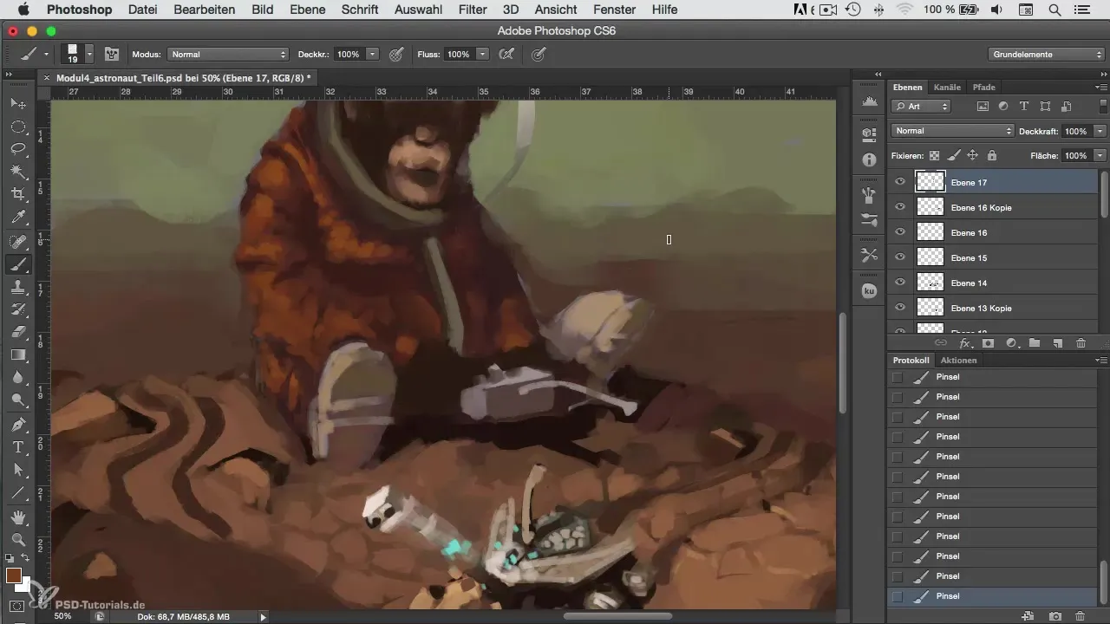Open the Kuler panel icon
Screen dimensions: 1110x624
coord(869,291)
